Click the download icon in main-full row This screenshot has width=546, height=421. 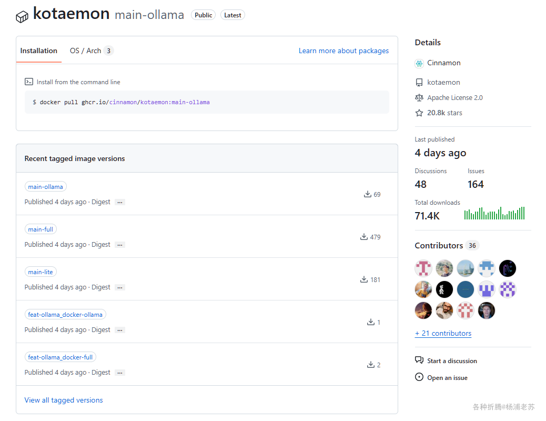[364, 237]
